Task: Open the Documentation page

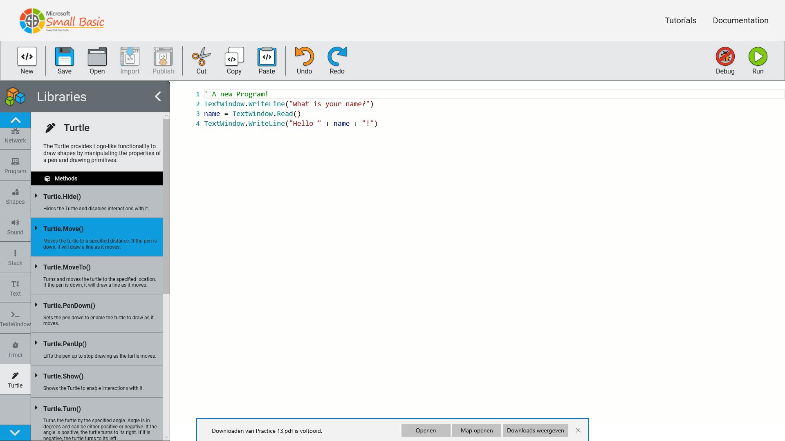Action: [740, 20]
